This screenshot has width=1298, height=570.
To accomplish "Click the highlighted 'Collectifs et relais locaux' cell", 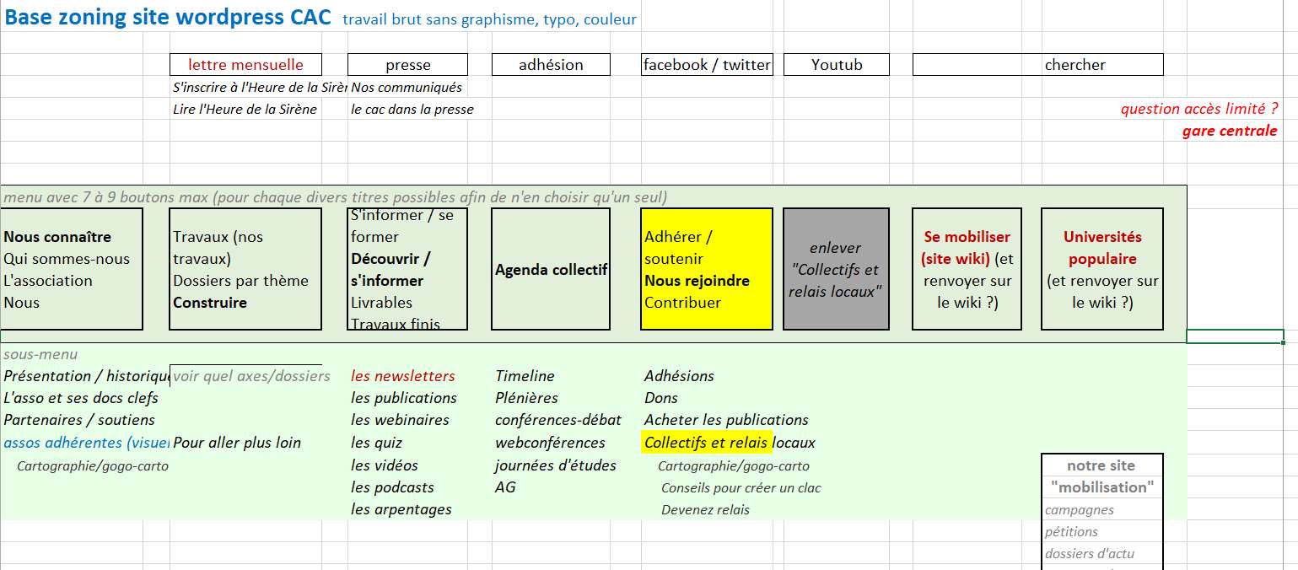I will click(707, 443).
